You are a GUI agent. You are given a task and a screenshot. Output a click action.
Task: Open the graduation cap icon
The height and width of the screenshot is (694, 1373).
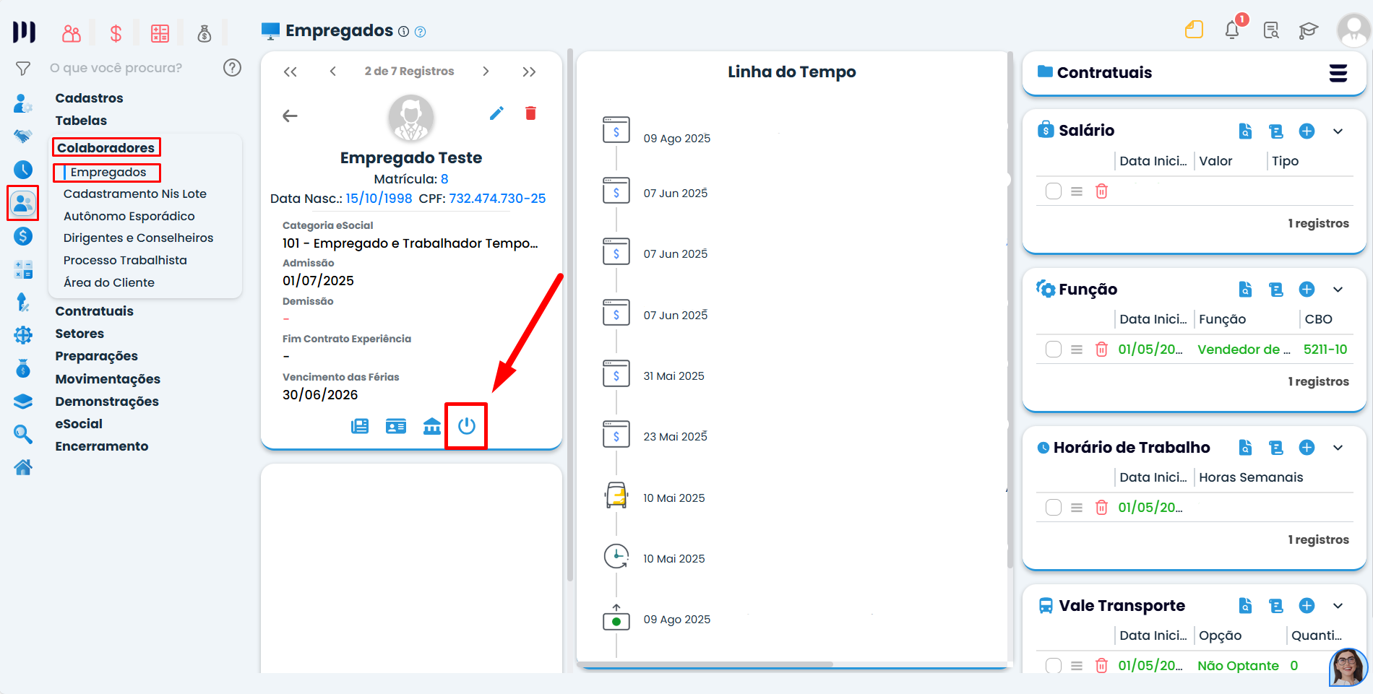coord(1309,30)
